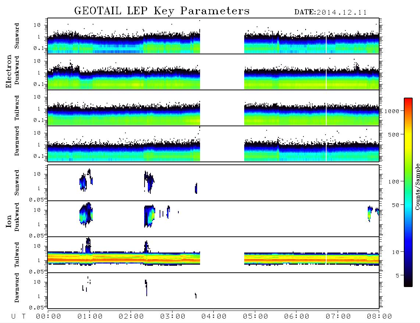The height and width of the screenshot is (323, 420).
Task: Click the colorbar 5 tick label
Action: coord(398,276)
